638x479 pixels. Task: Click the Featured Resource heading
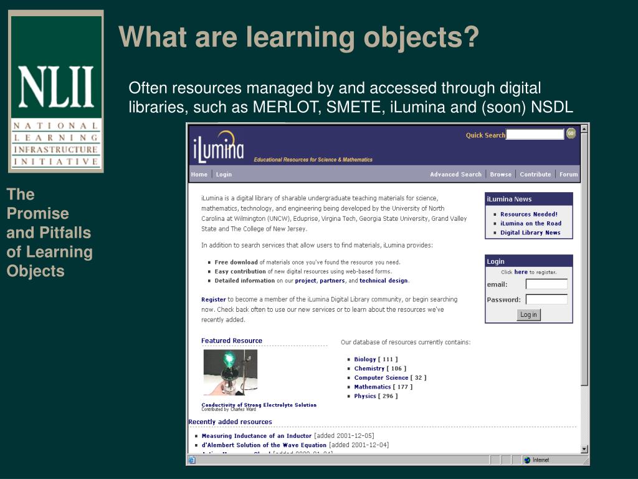232,341
